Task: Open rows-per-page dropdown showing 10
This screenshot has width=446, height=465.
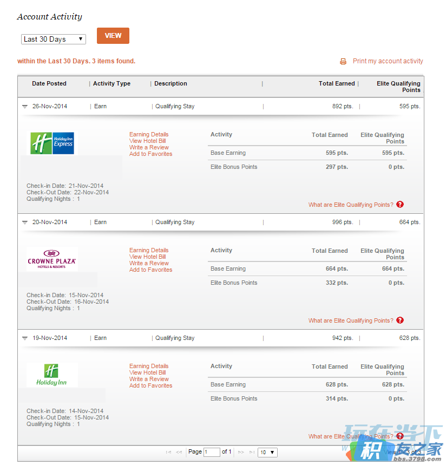Action: 267,452
